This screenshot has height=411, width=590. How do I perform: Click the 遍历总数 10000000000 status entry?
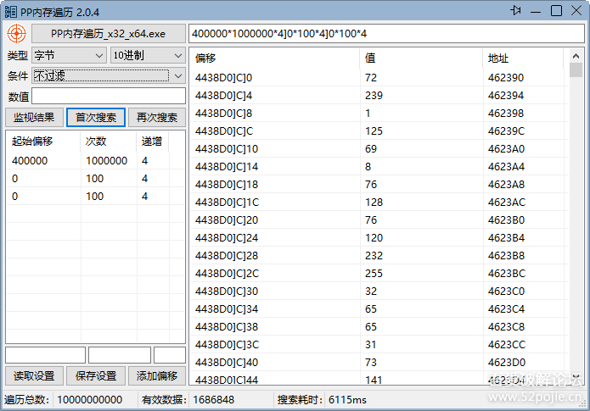point(63,400)
